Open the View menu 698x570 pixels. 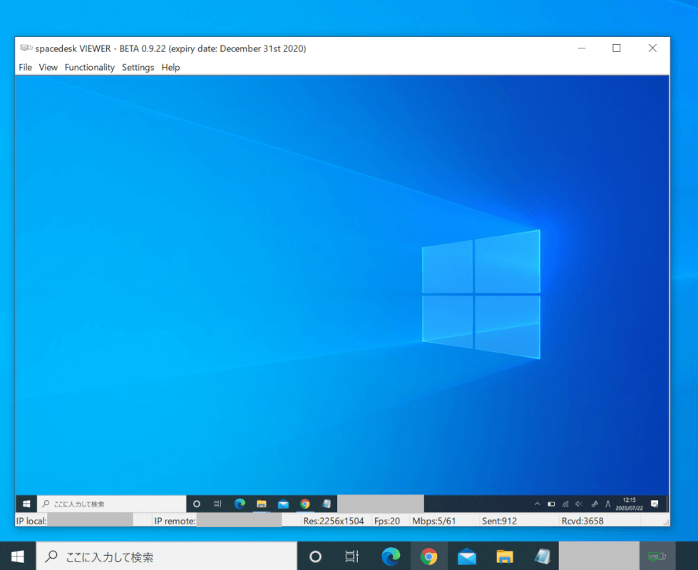[48, 67]
